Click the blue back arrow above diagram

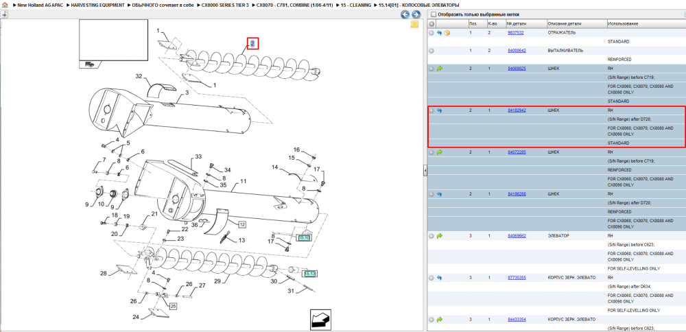pyautogui.click(x=405, y=14)
